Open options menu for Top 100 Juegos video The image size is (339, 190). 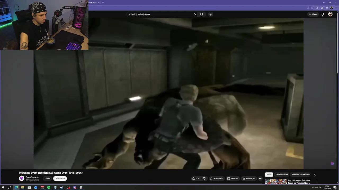[317, 181]
